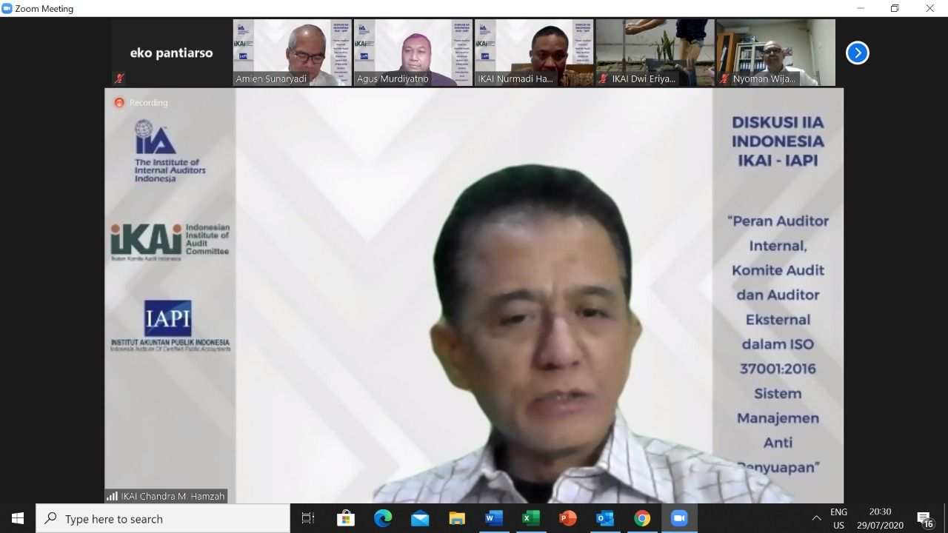The image size is (948, 533).
Task: Select IKAI Dwi Eriya... video thumbnail
Action: [x=655, y=53]
